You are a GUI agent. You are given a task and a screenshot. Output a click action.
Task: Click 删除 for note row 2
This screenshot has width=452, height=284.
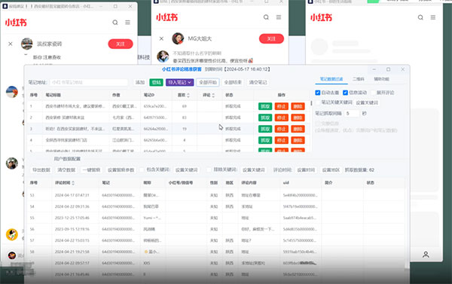298,118
